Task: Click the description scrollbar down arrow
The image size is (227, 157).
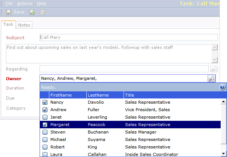Action: pos(215,60)
